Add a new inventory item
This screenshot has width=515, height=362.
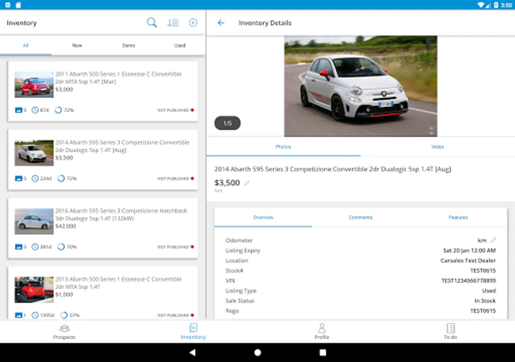click(x=193, y=23)
